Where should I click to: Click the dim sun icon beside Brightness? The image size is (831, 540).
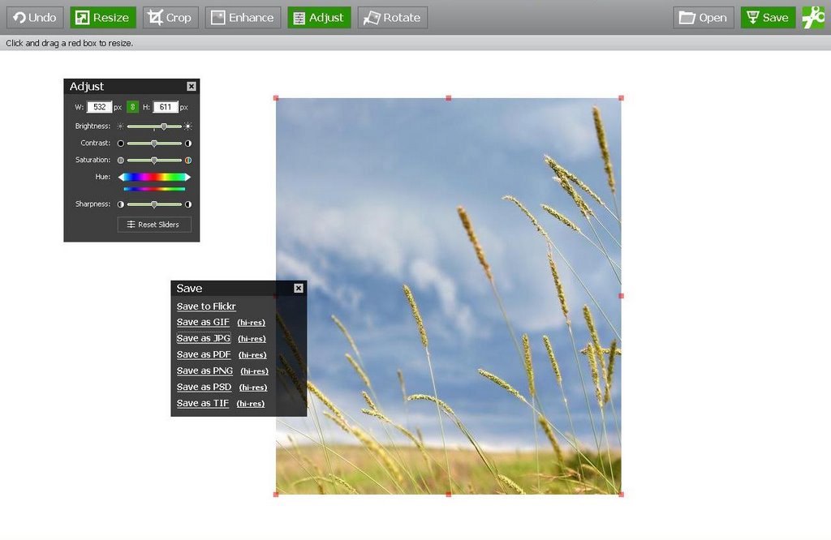[120, 126]
